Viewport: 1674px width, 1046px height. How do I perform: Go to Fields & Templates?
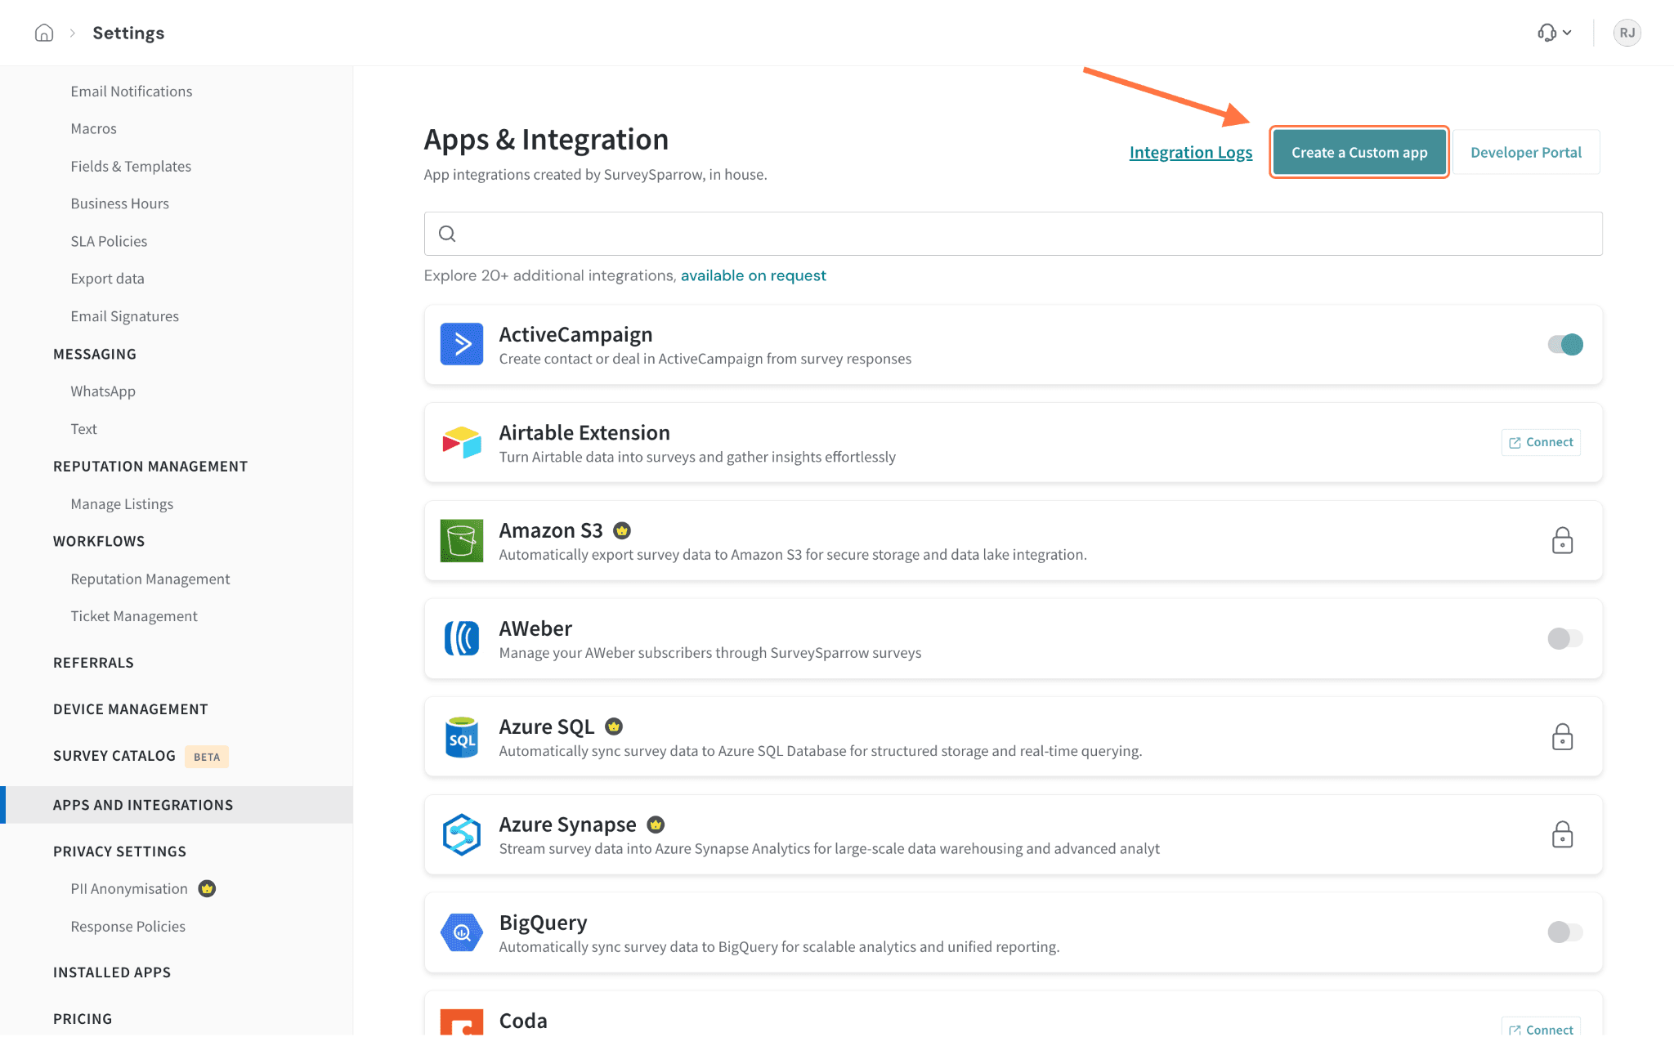click(x=131, y=167)
